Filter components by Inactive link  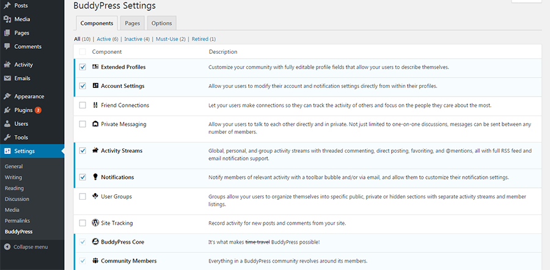pyautogui.click(x=133, y=39)
